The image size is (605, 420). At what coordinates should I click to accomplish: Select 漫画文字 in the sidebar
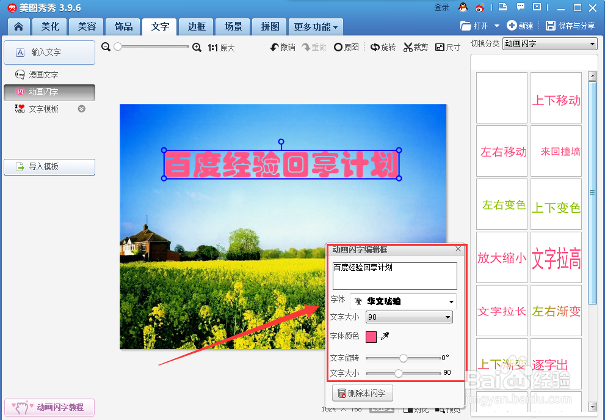tap(43, 75)
